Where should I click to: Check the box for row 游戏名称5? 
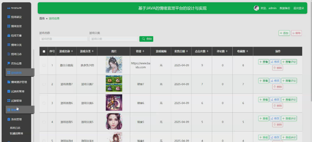pos(44,122)
